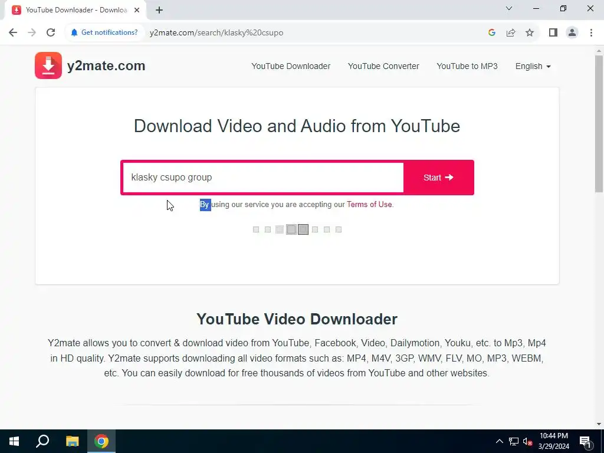This screenshot has width=604, height=453.
Task: Go back to the previous page
Action: 13,32
